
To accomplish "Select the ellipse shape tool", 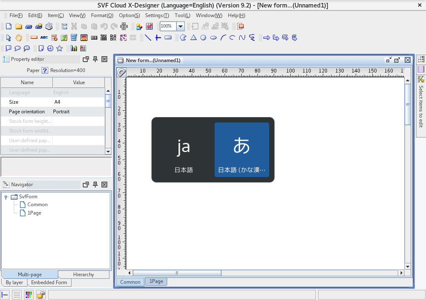I will click(x=213, y=37).
